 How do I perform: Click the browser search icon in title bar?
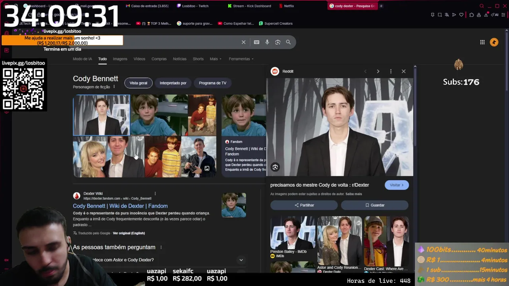(x=482, y=6)
